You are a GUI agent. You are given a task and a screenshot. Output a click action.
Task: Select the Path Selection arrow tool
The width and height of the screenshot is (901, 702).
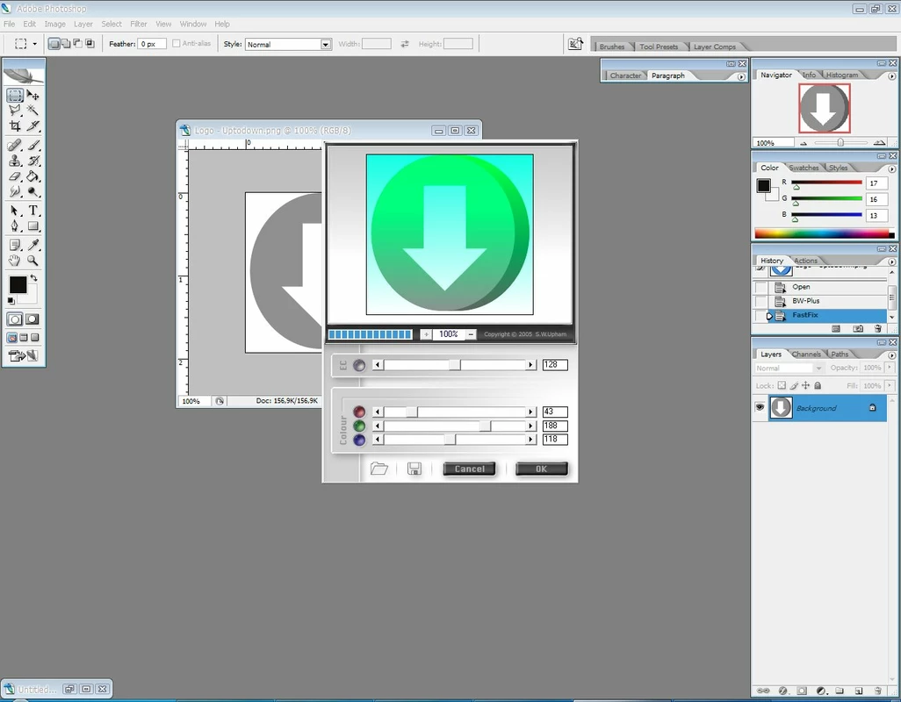tap(15, 211)
